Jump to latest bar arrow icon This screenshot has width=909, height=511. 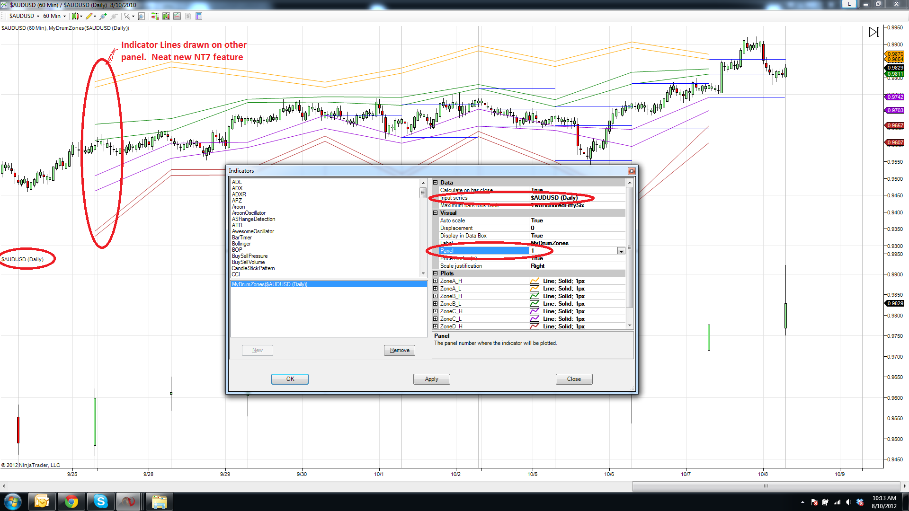tap(873, 32)
